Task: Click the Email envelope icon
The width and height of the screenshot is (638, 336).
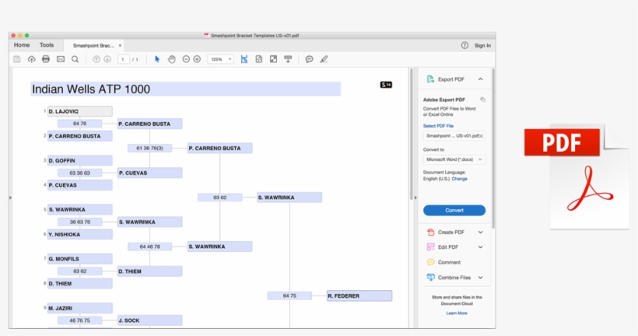Action: click(61, 59)
